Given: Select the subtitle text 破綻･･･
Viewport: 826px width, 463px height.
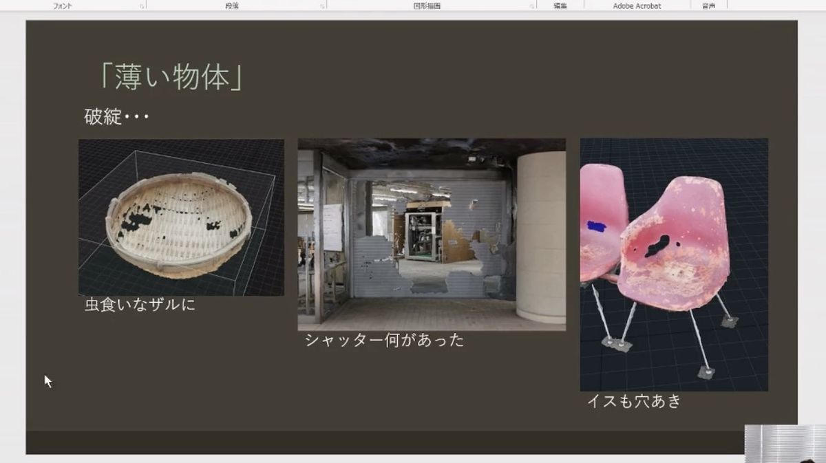Looking at the screenshot, I should (116, 117).
